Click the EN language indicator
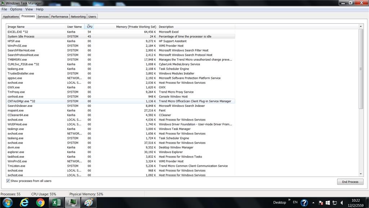This screenshot has height=208, width=369. pos(295,202)
